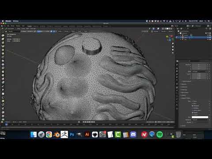
Task: Select the Clay sculpt brush tool
Action: click(3, 43)
